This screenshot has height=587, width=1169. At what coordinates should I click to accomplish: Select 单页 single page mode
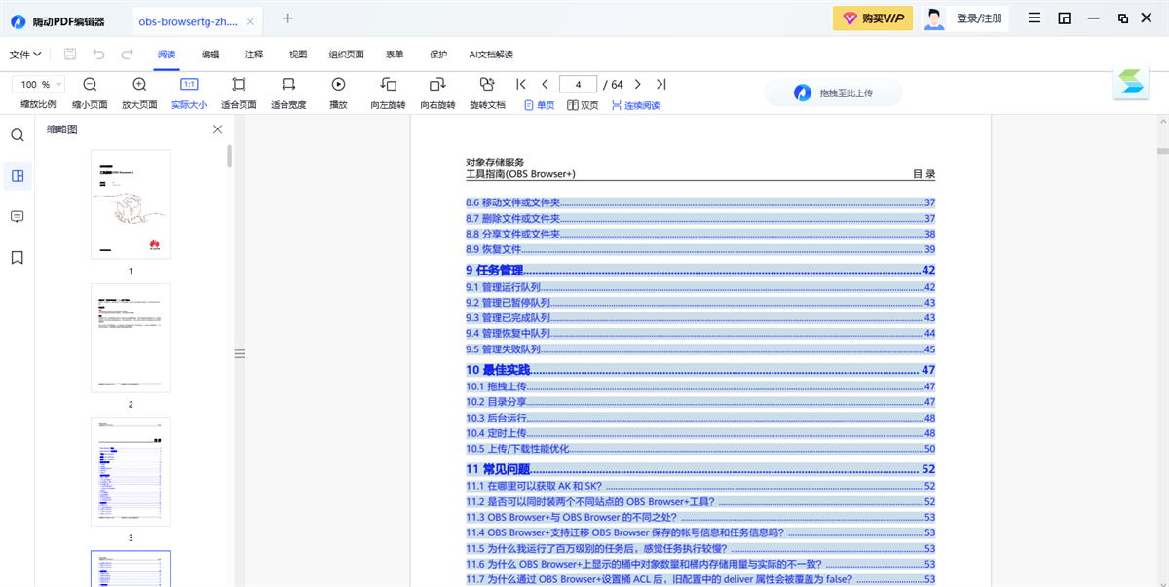pyautogui.click(x=538, y=104)
